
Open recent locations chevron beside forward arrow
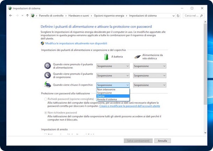tap(22, 16)
